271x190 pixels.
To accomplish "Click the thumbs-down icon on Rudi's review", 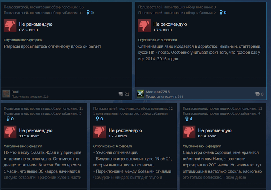I will (x=10, y=26).
